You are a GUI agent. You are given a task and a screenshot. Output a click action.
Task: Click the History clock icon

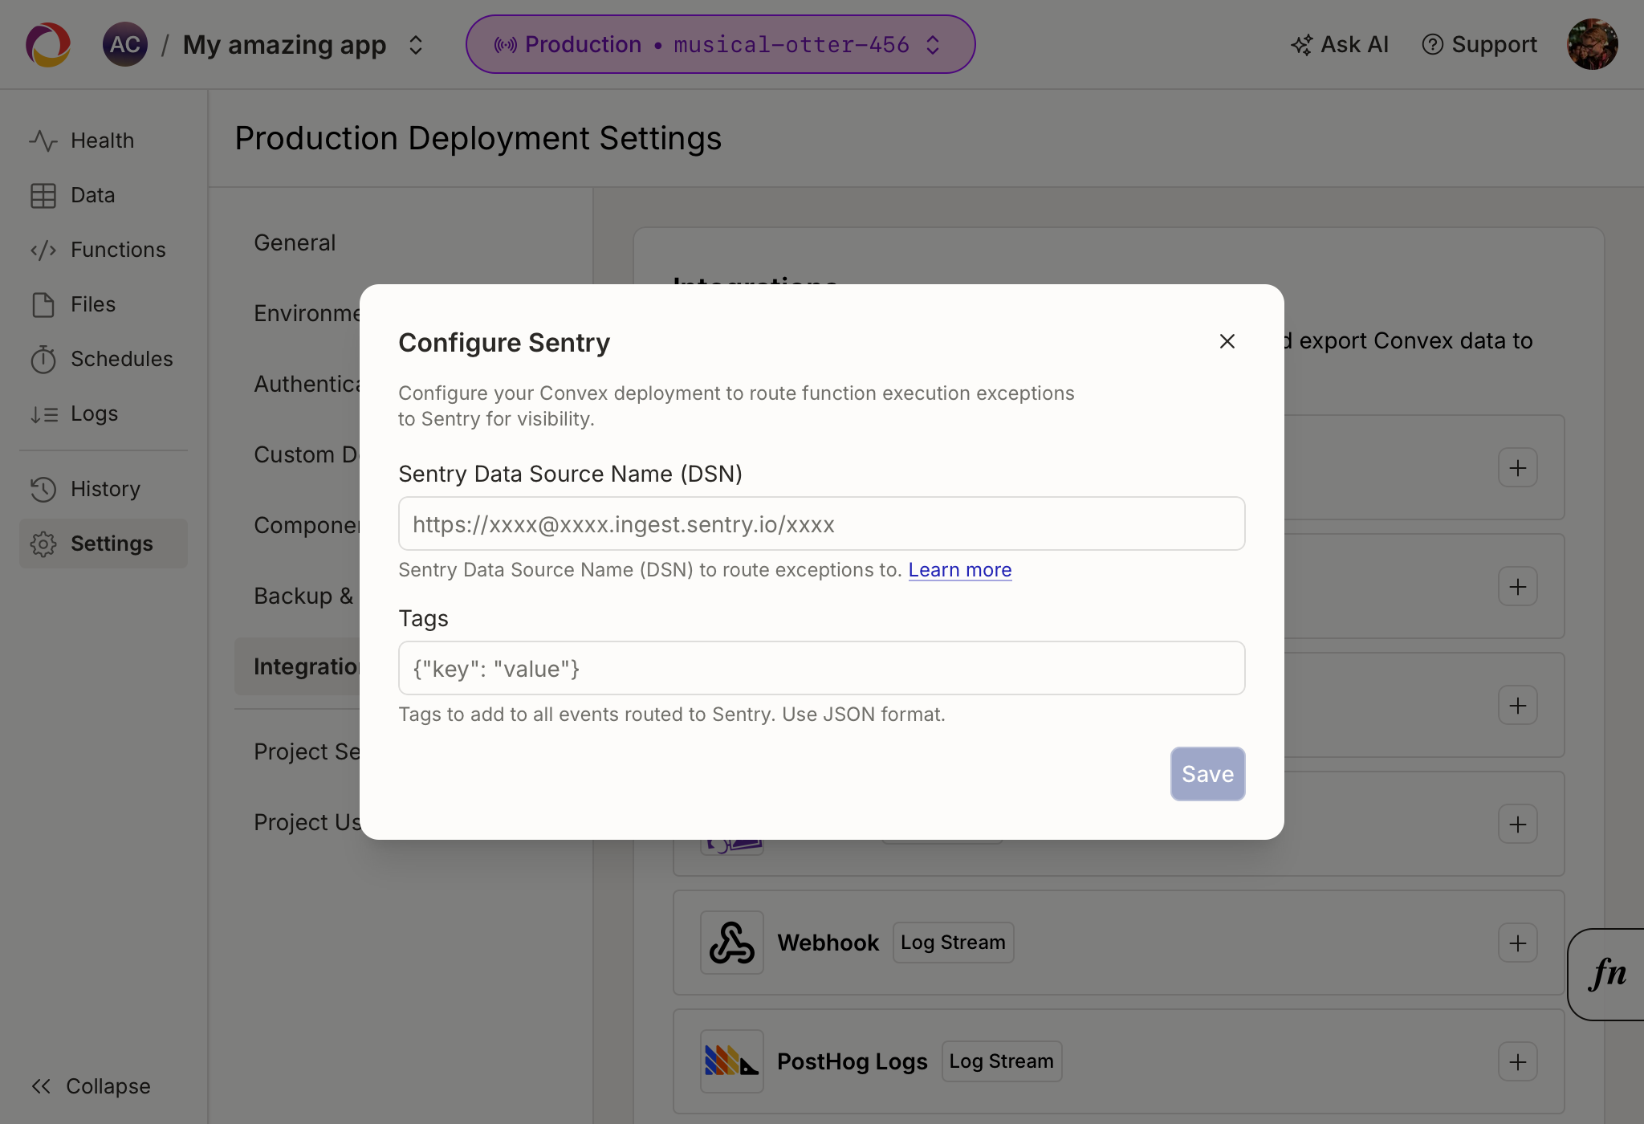click(x=43, y=489)
